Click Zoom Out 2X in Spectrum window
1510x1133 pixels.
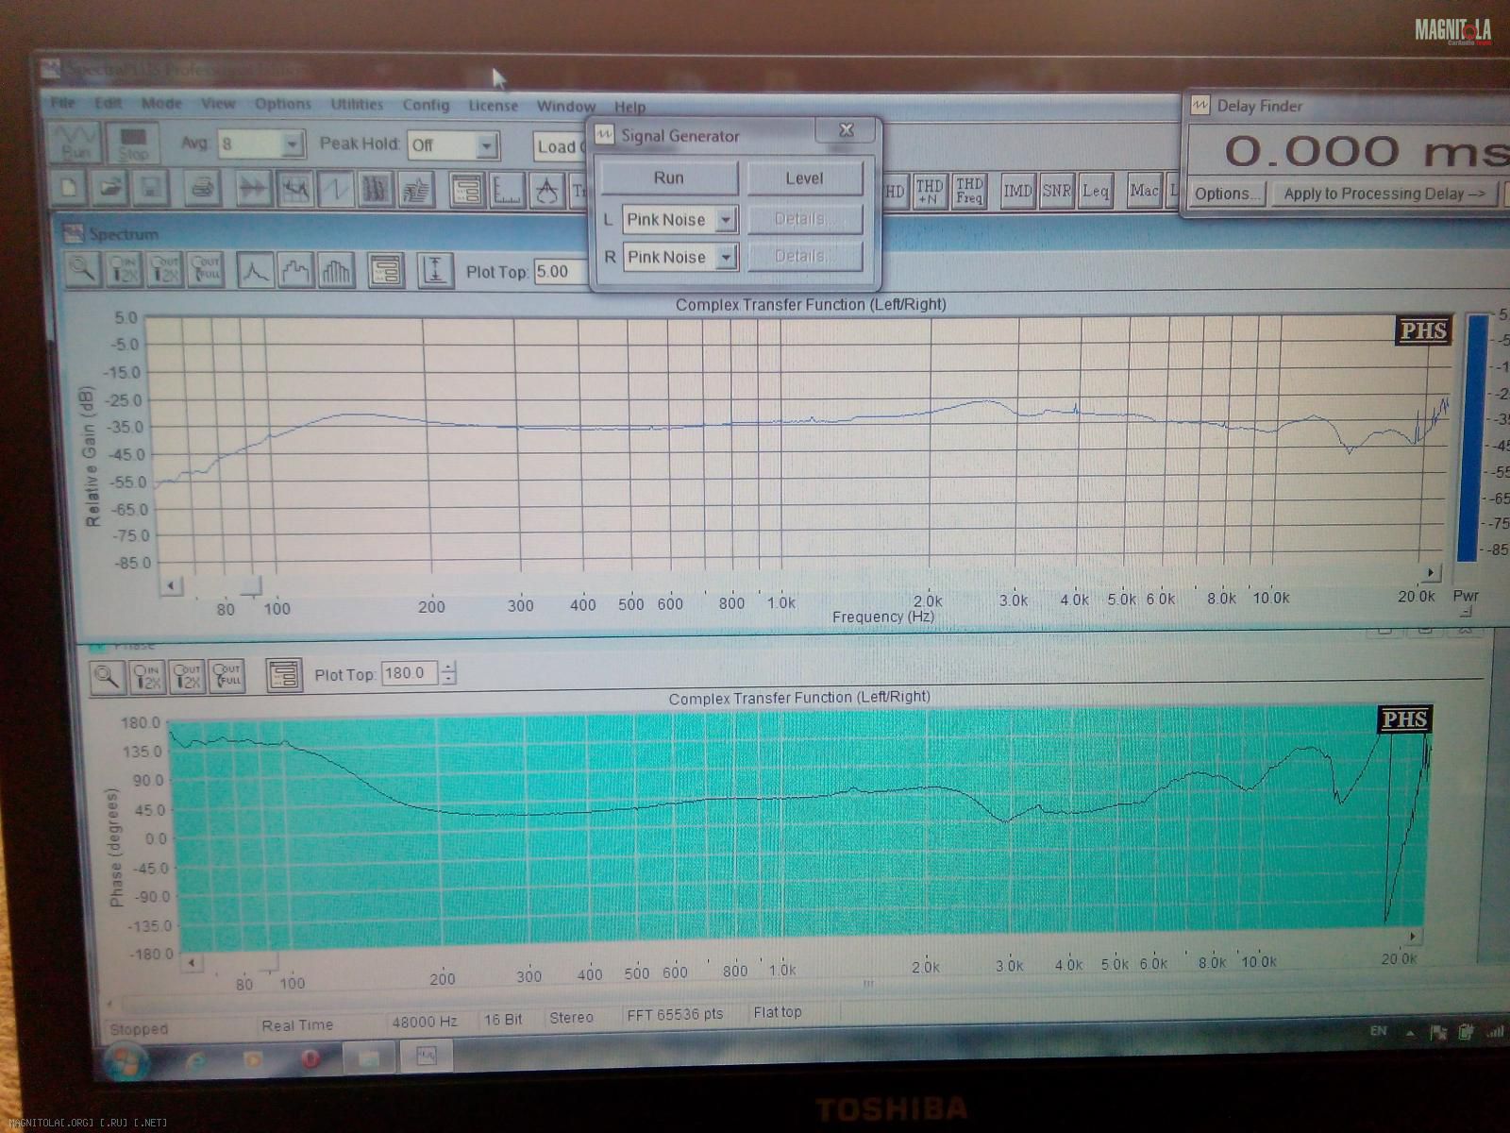[x=164, y=269]
